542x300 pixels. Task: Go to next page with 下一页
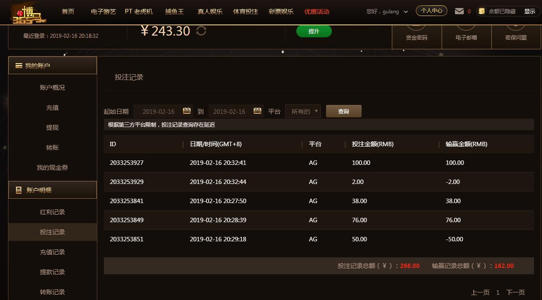(x=515, y=292)
